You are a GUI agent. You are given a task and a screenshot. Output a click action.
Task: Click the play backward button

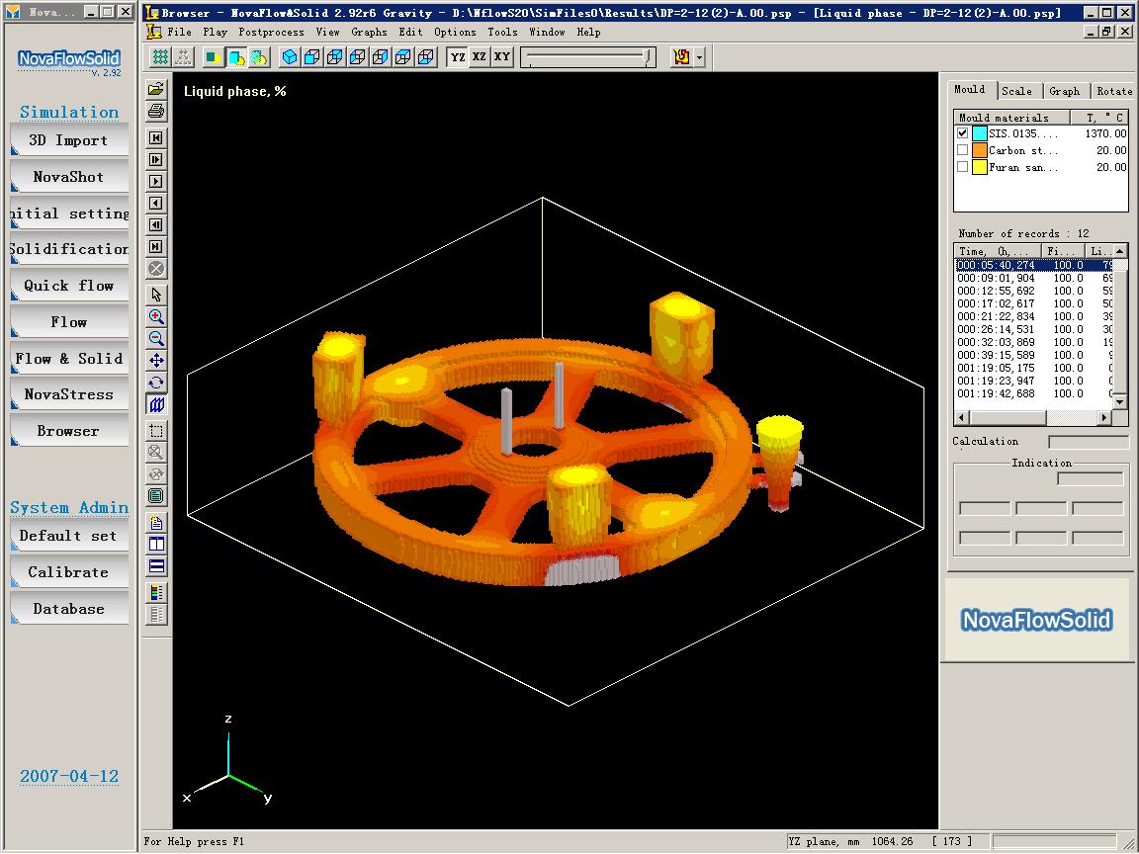(156, 204)
